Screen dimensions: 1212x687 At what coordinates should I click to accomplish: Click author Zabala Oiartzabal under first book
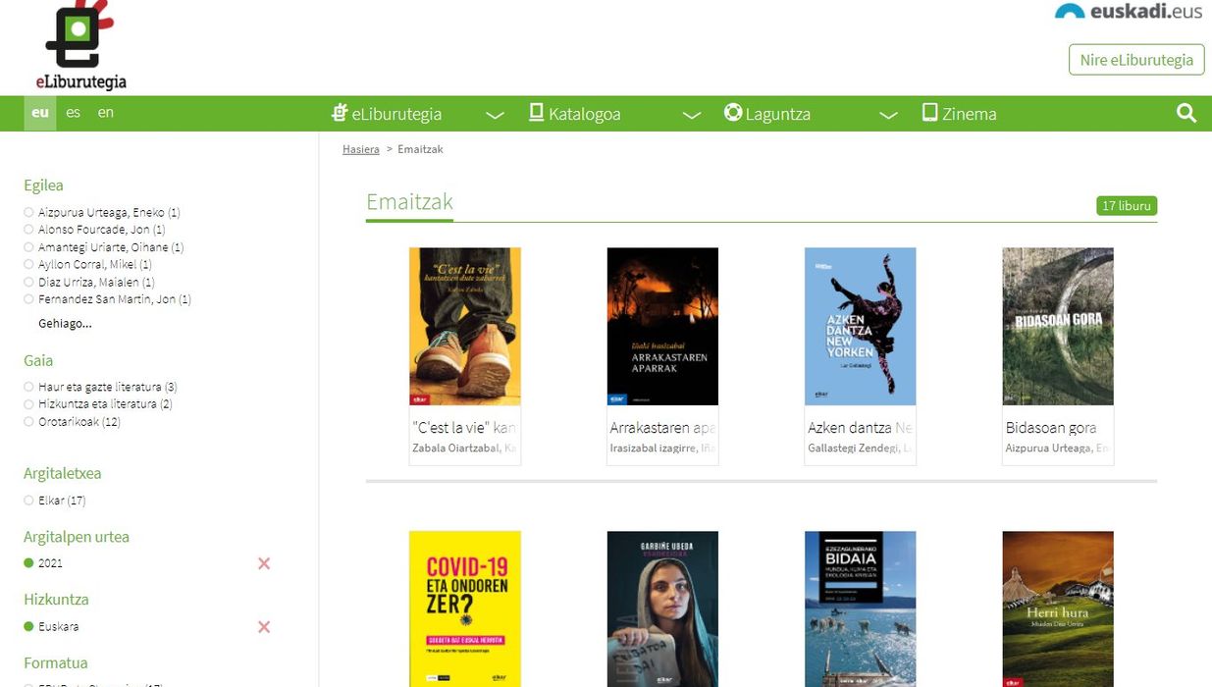tap(465, 449)
